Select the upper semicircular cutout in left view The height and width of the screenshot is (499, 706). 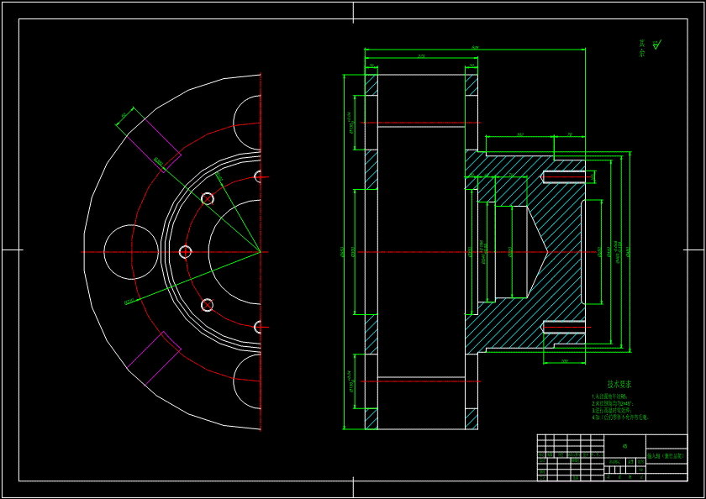(x=247, y=123)
